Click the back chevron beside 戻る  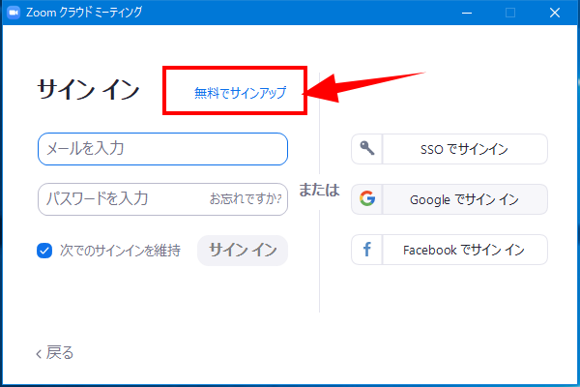pos(39,354)
